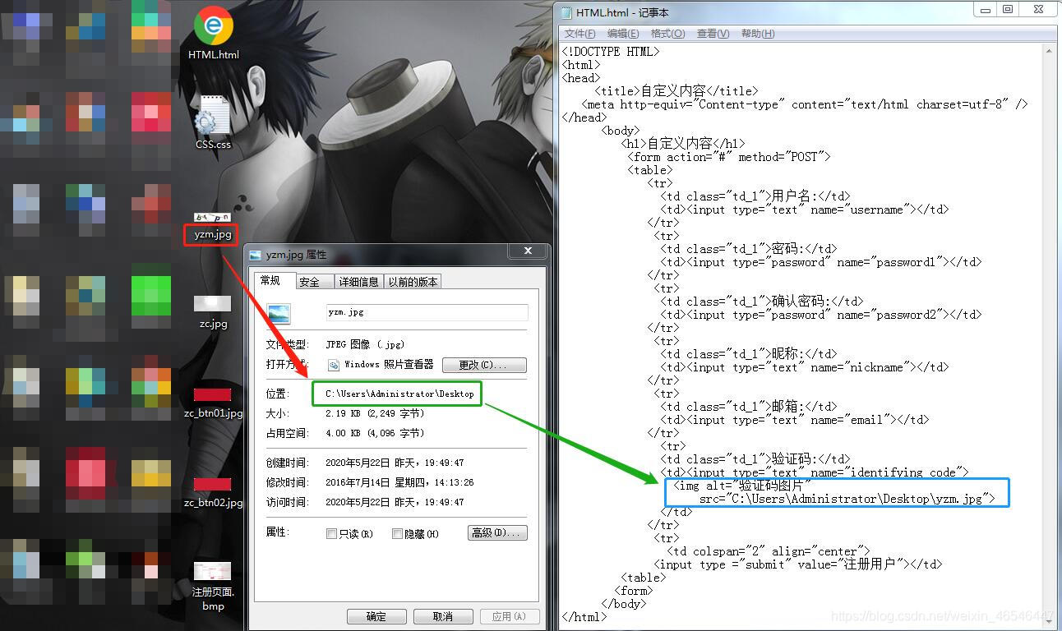Click the 访问时间 date value

[x=395, y=502]
